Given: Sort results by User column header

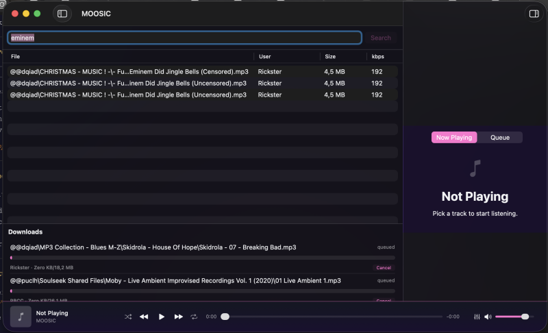Looking at the screenshot, I should (x=265, y=57).
